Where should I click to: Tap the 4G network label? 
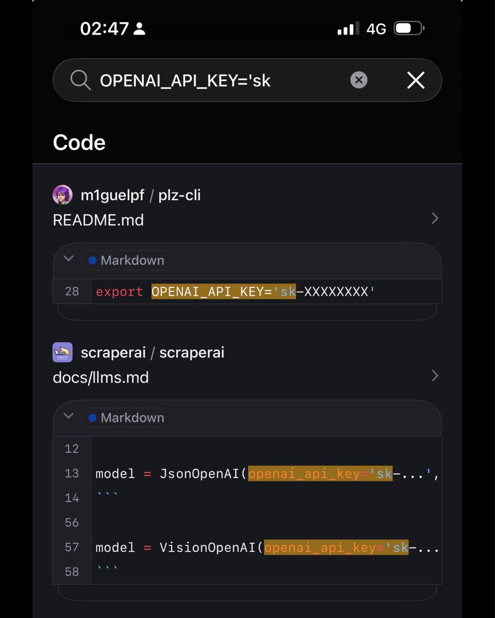click(x=376, y=29)
